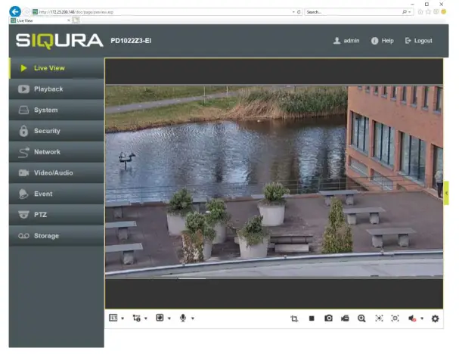Click the browser home icon

pyautogui.click(x=420, y=12)
